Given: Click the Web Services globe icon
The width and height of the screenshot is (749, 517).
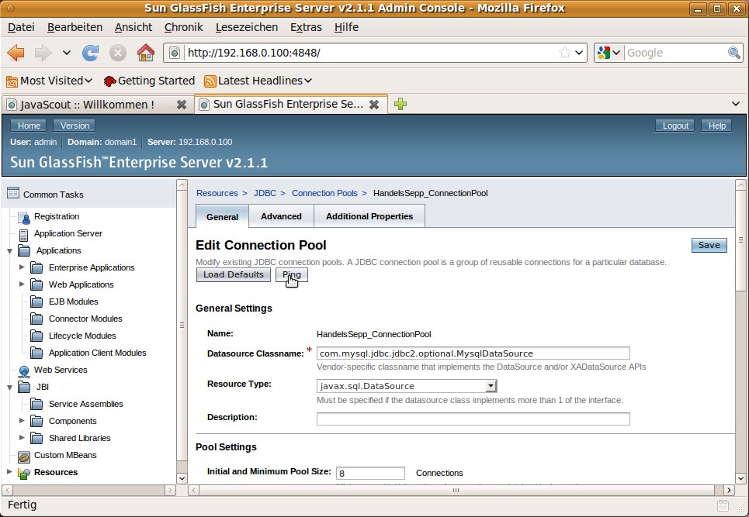Looking at the screenshot, I should point(23,371).
